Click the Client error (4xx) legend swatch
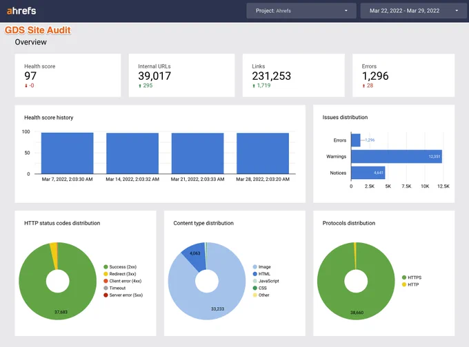This screenshot has height=347, width=469. [x=106, y=281]
